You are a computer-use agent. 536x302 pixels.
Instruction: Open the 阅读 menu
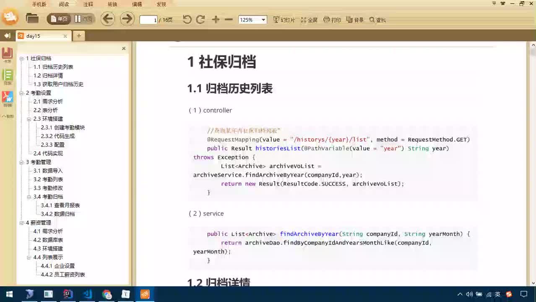pyautogui.click(x=64, y=4)
